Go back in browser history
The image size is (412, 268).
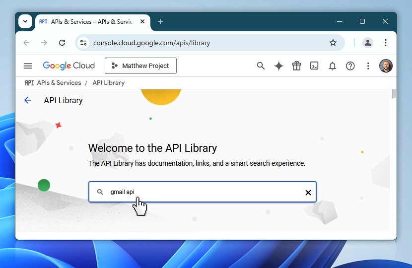click(x=26, y=43)
